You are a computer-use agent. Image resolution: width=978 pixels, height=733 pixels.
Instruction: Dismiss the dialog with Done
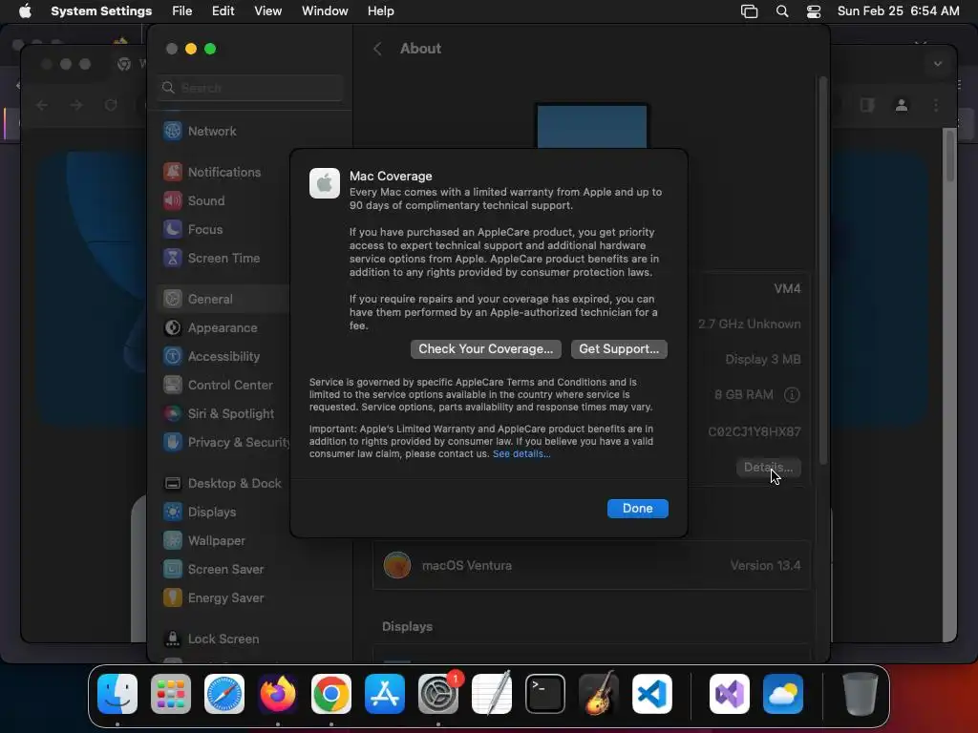637,509
